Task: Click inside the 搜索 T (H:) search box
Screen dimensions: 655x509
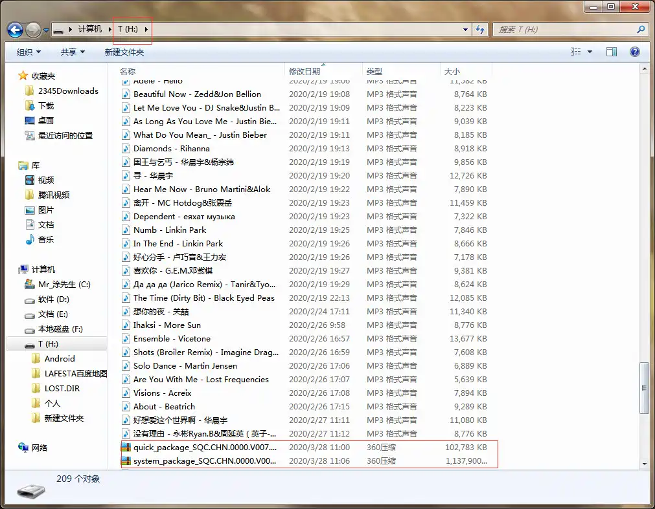Action: click(564, 30)
